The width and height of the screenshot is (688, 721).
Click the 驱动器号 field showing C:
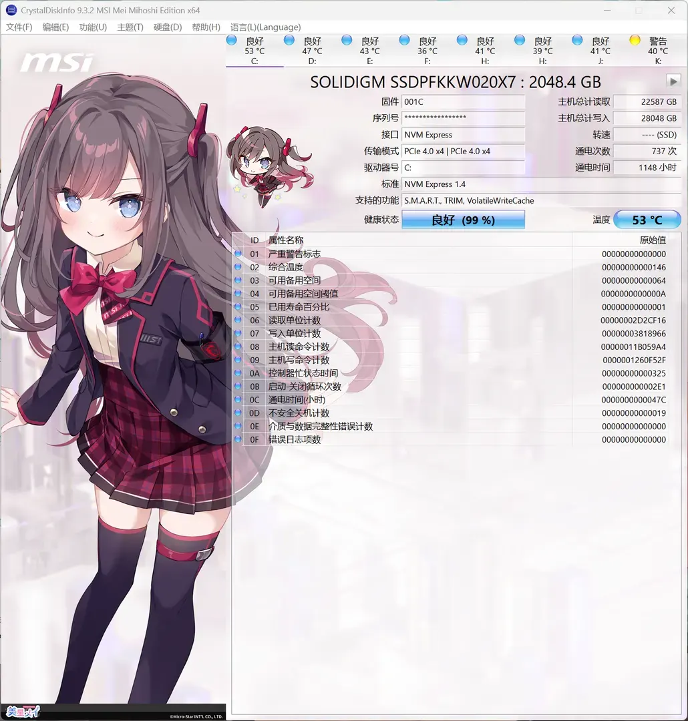click(x=463, y=168)
